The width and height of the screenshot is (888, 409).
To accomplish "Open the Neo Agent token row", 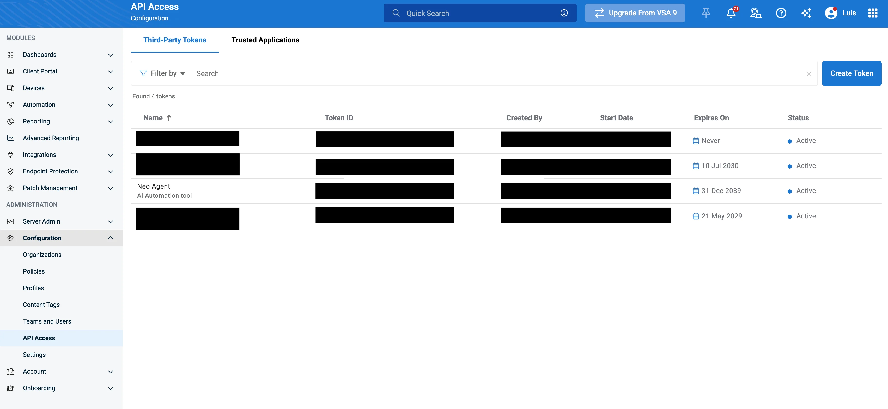I will (506, 191).
